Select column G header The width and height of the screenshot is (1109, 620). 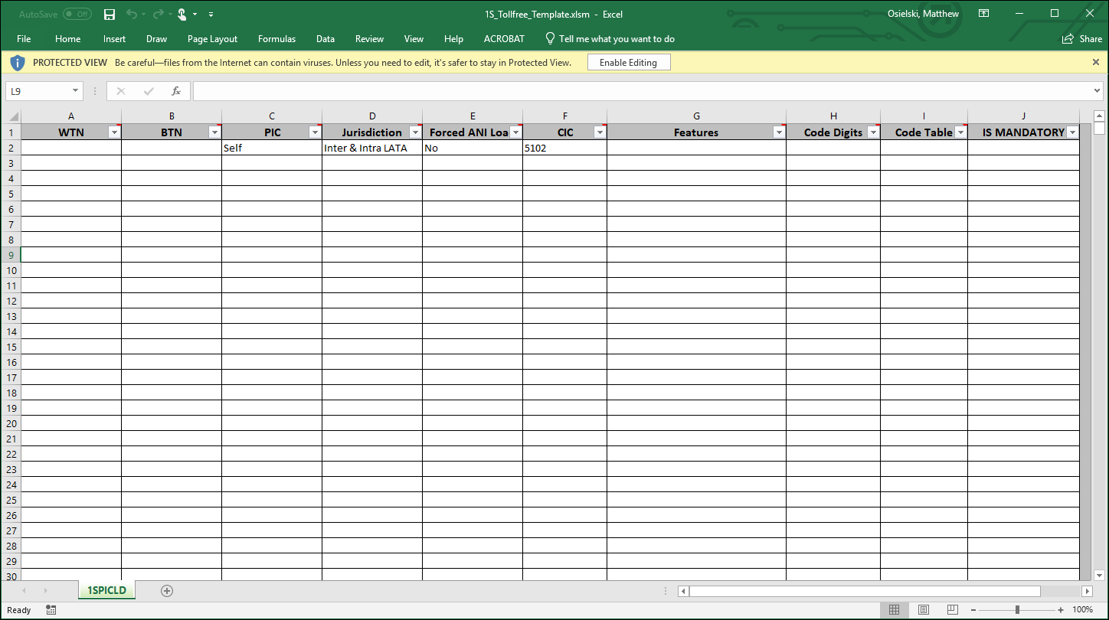[696, 116]
